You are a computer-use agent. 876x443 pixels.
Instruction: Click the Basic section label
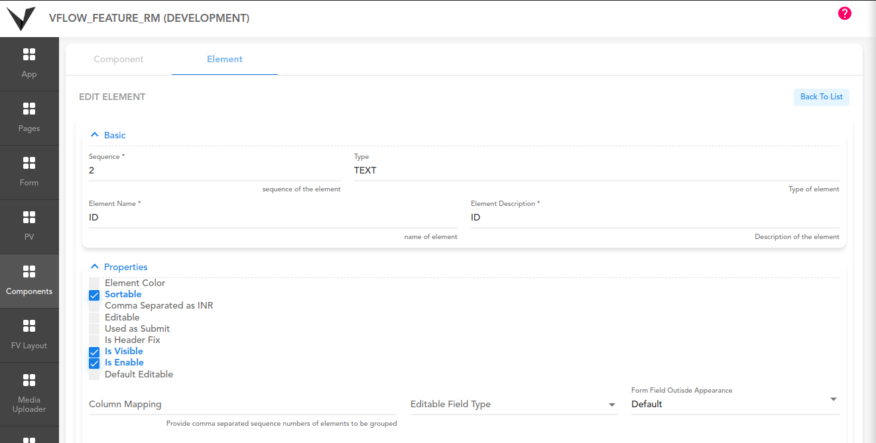tap(115, 135)
